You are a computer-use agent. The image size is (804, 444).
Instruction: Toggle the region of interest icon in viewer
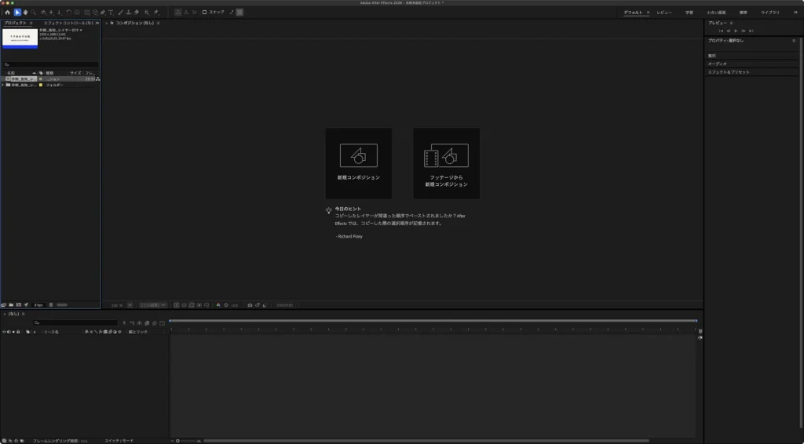[199, 305]
